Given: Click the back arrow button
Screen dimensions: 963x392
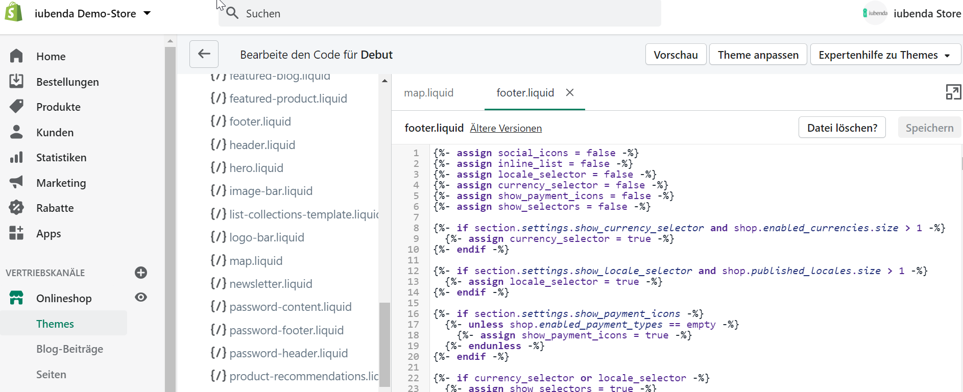Looking at the screenshot, I should [x=204, y=54].
